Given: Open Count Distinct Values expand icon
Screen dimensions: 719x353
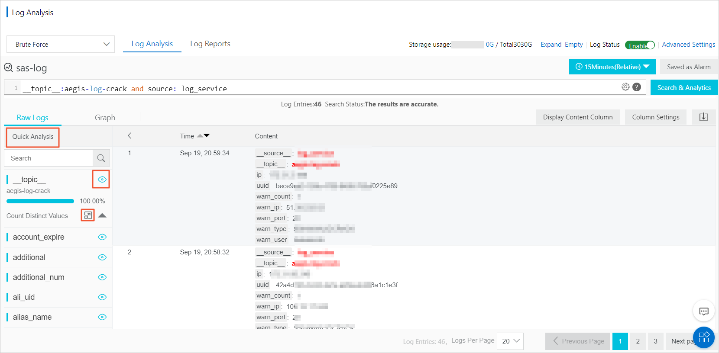Looking at the screenshot, I should 88,215.
